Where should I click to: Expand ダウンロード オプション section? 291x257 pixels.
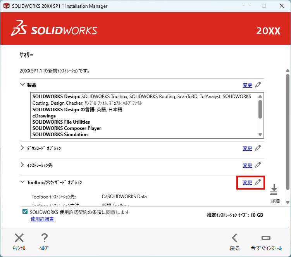22,148
